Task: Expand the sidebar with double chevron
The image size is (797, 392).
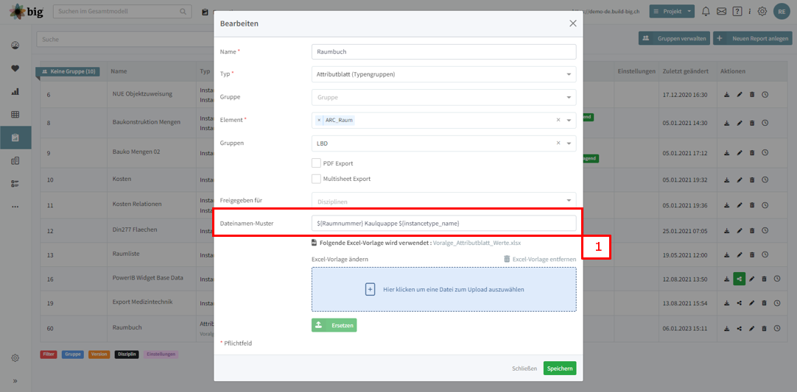Action: click(15, 381)
